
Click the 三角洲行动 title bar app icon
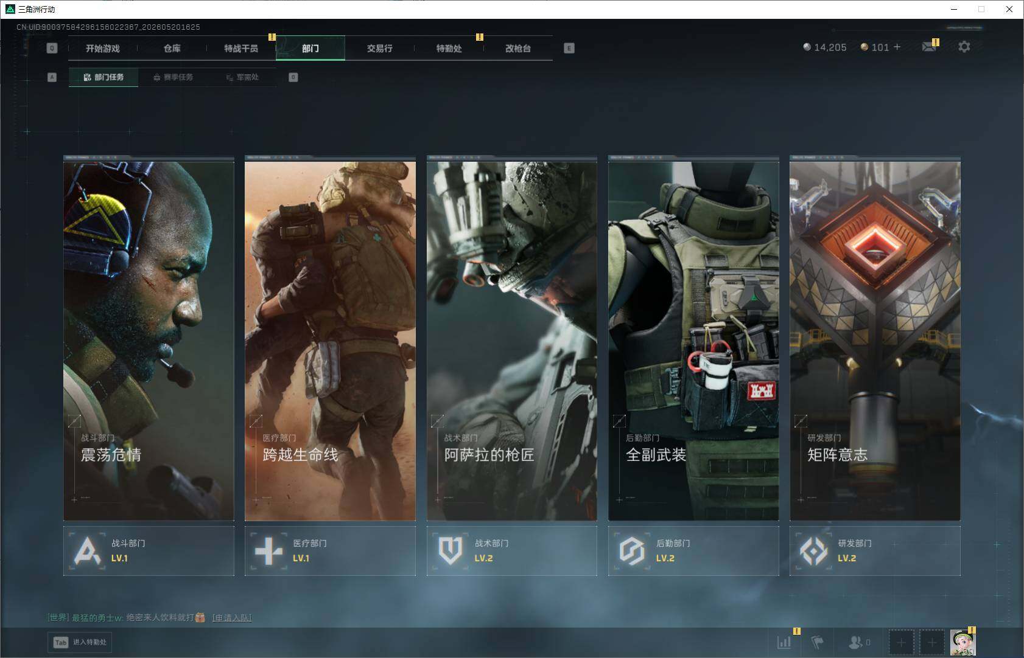tap(10, 9)
